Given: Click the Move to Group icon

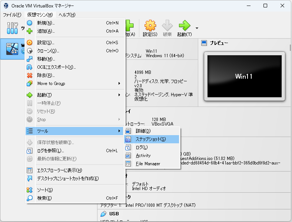Looking at the screenshot, I should [x=29, y=84].
